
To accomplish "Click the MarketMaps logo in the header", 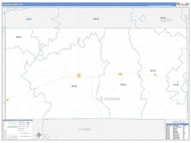I will 181,4.
